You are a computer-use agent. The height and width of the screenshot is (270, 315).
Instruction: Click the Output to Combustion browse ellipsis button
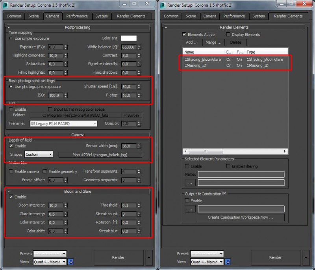click(190, 209)
